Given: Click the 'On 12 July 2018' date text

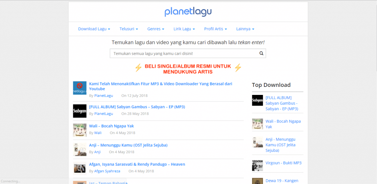Looking at the screenshot, I should 134,96.
